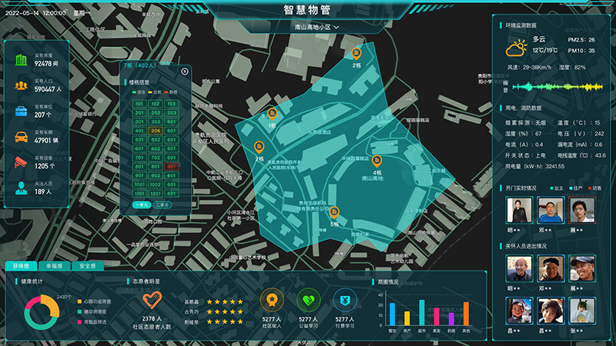Click the orange heart volunteer icon
Image resolution: width=616 pixels, height=346 pixels.
click(152, 301)
